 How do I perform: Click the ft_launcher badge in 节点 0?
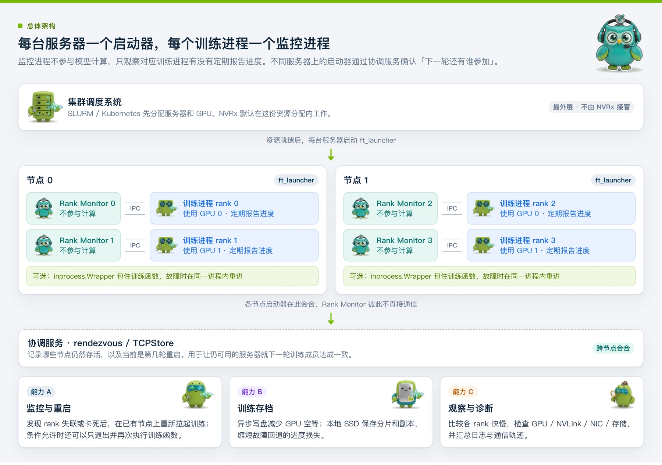click(x=296, y=180)
